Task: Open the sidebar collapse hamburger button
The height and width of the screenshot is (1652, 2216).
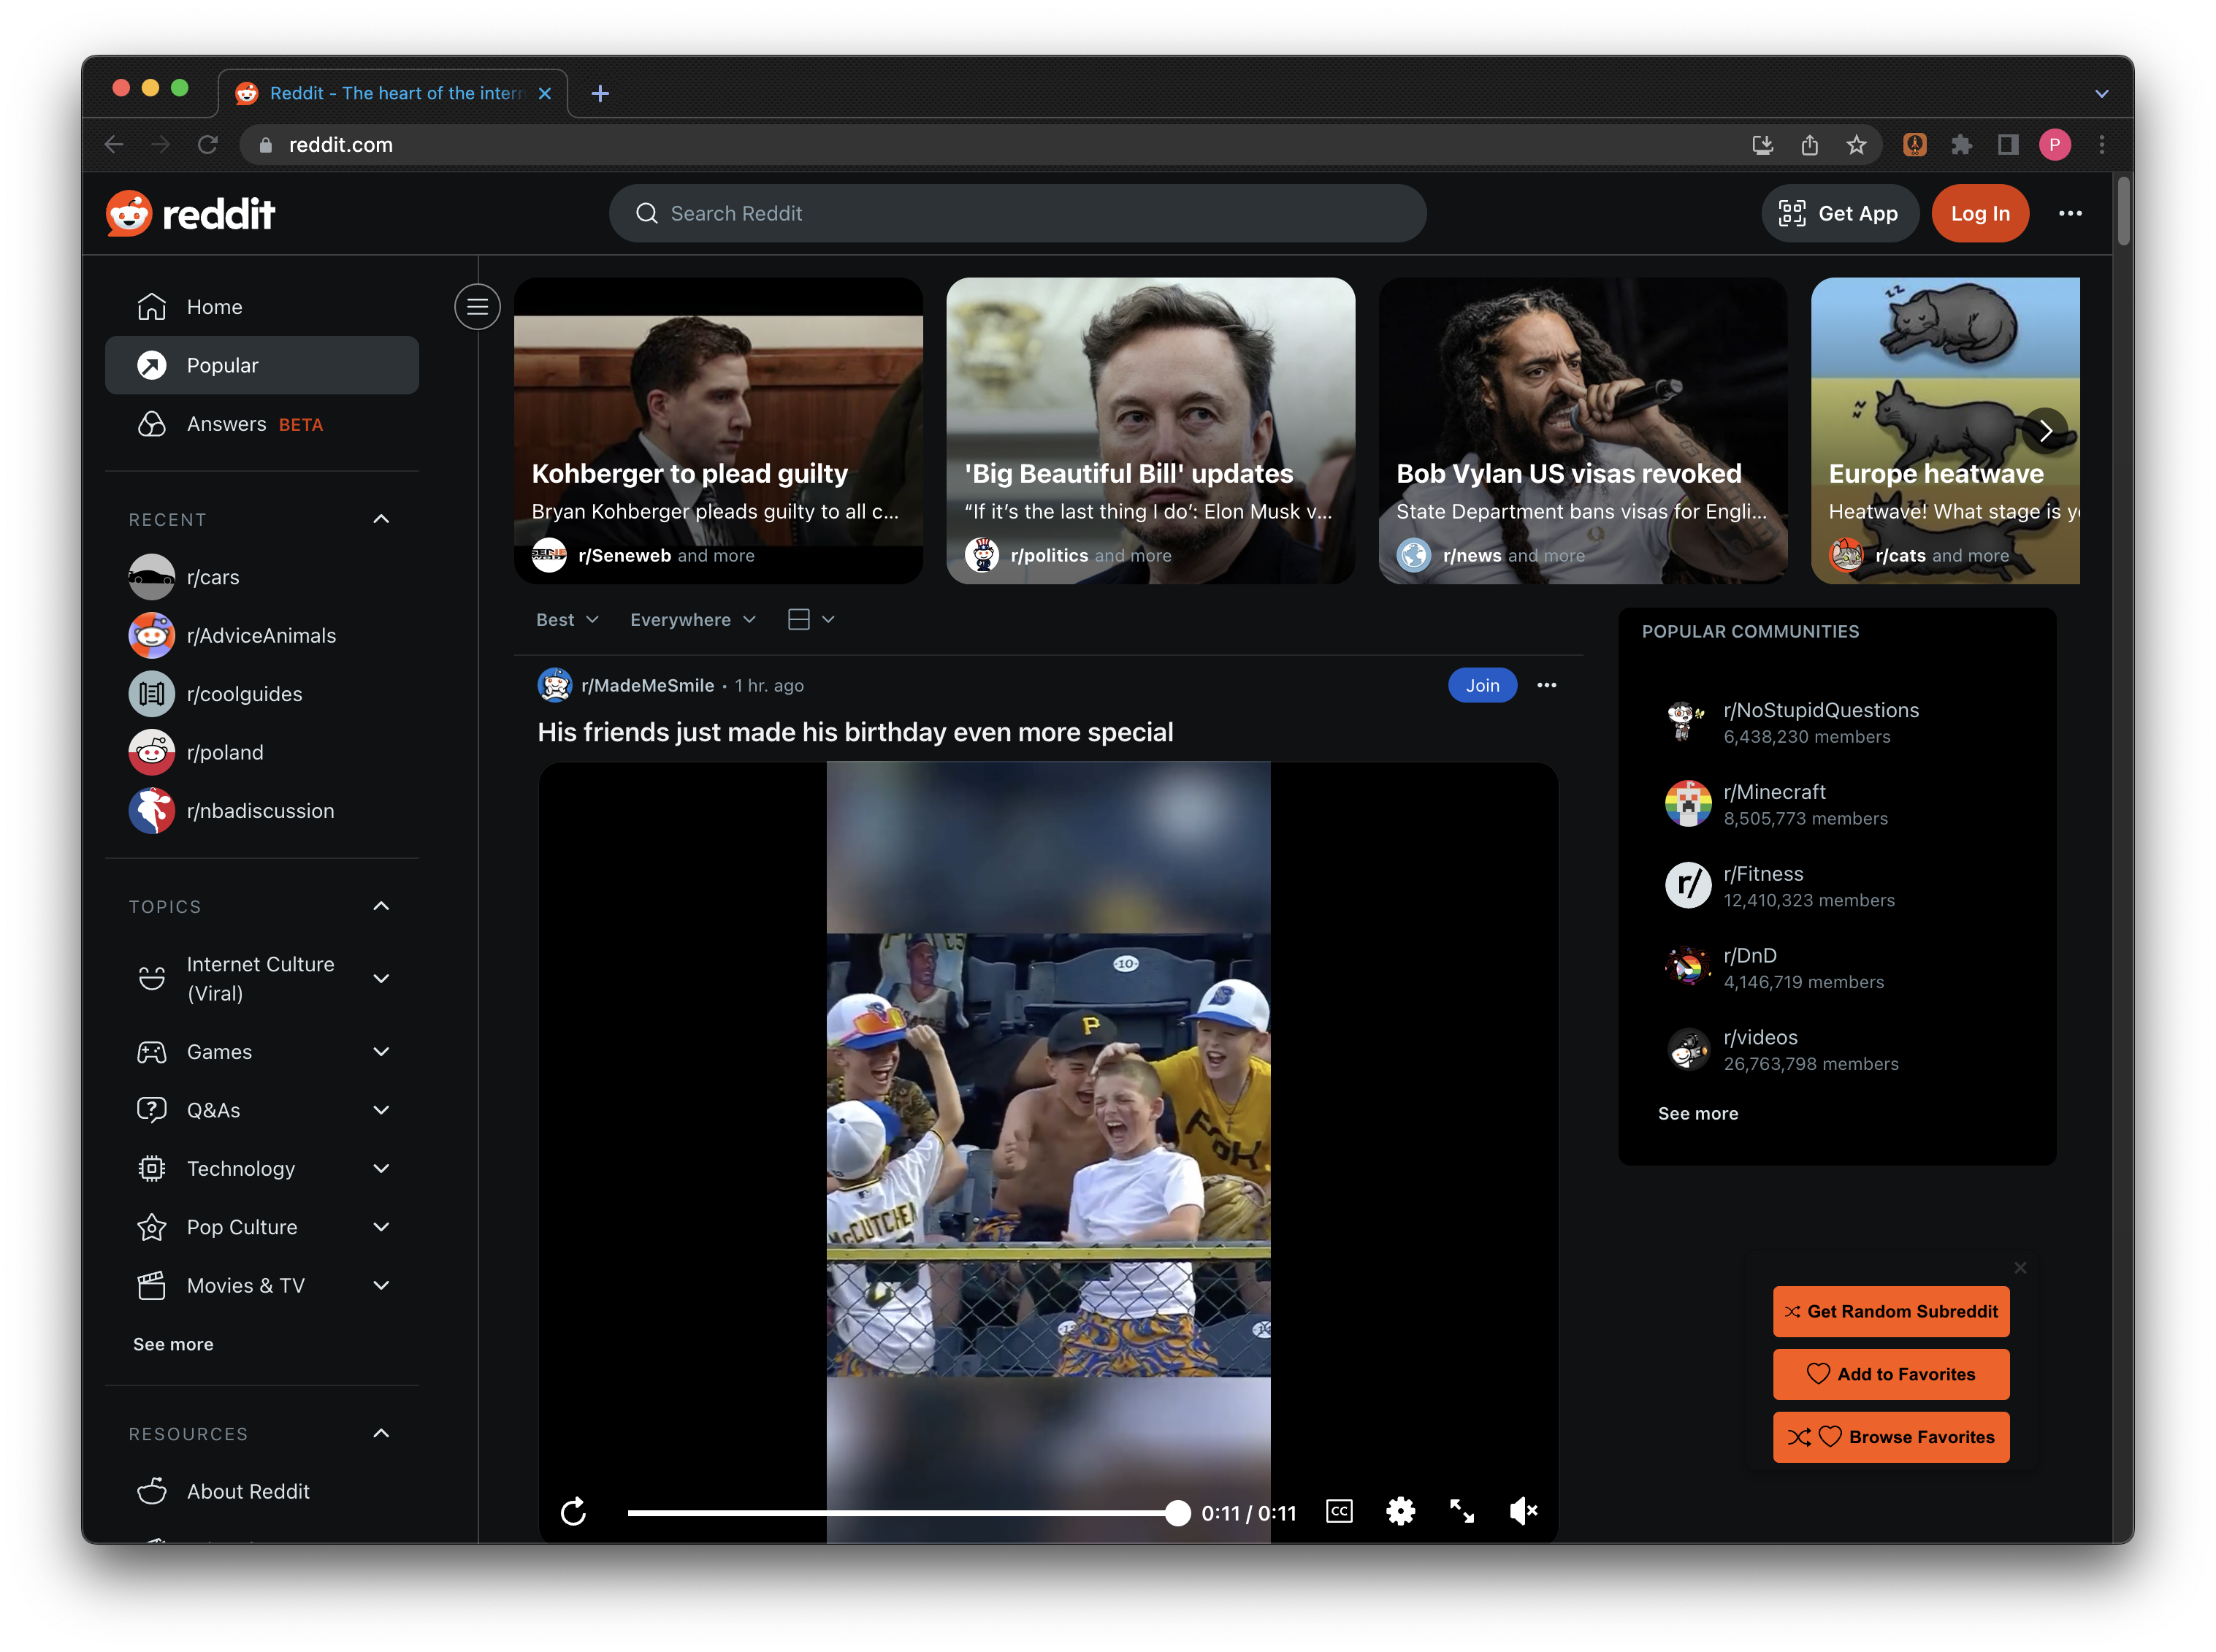Action: (x=477, y=307)
